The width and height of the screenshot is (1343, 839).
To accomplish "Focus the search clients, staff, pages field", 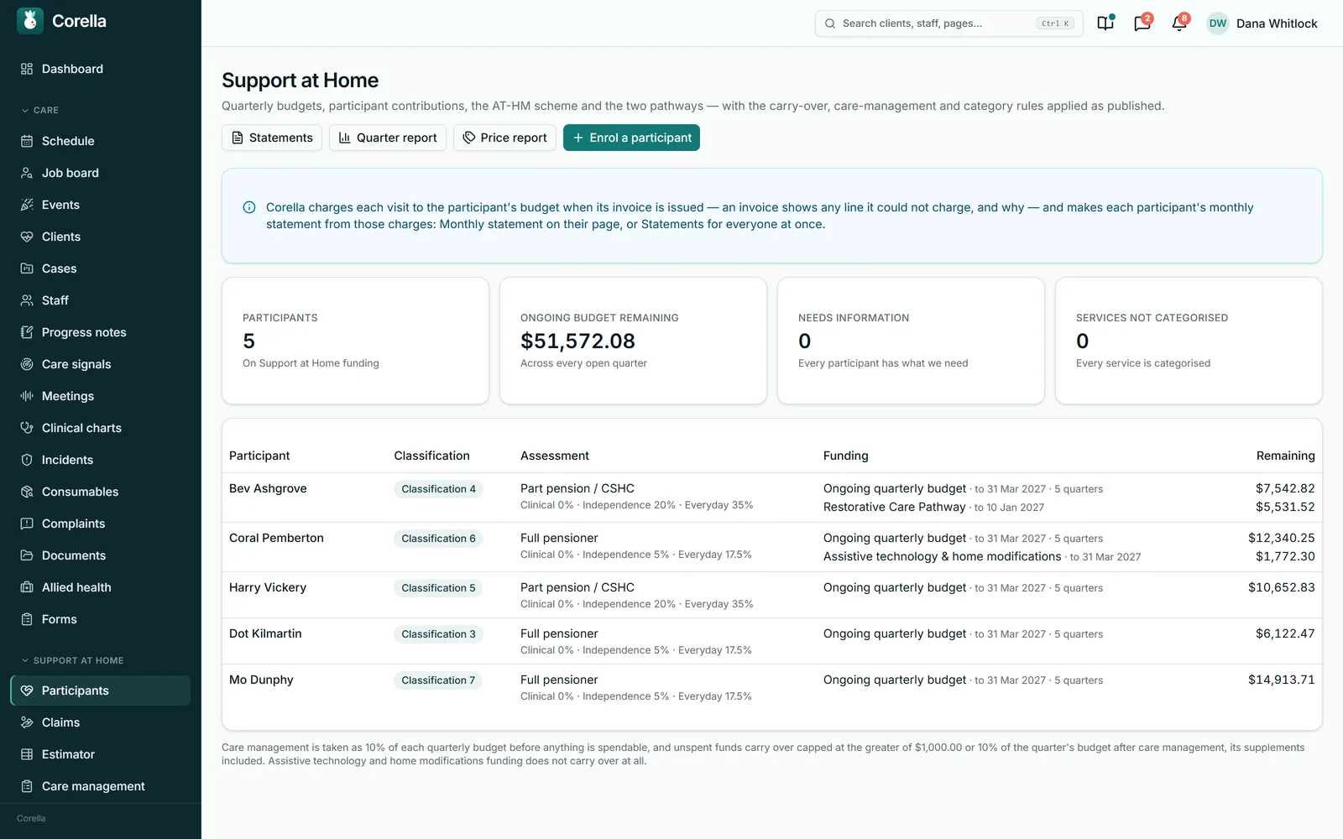I will click(948, 23).
